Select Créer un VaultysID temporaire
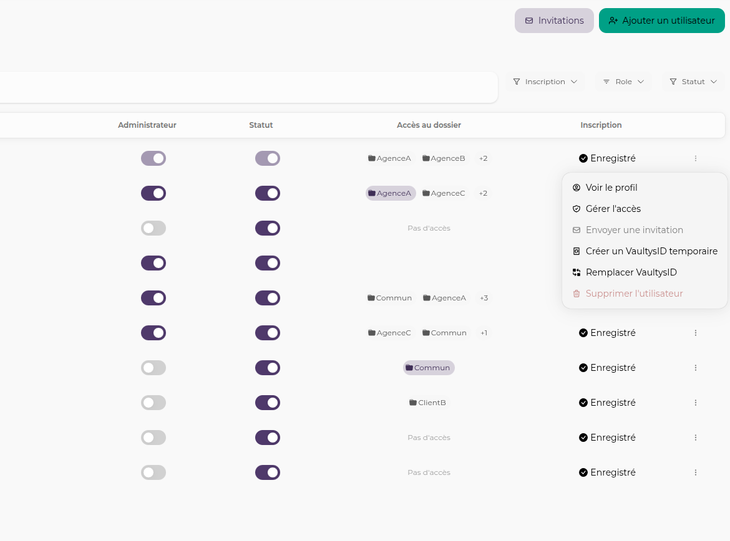 coord(651,251)
